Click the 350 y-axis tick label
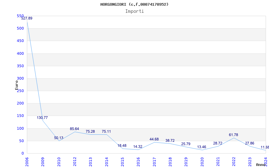The width and height of the screenshot is (269, 168). pyautogui.click(x=20, y=66)
